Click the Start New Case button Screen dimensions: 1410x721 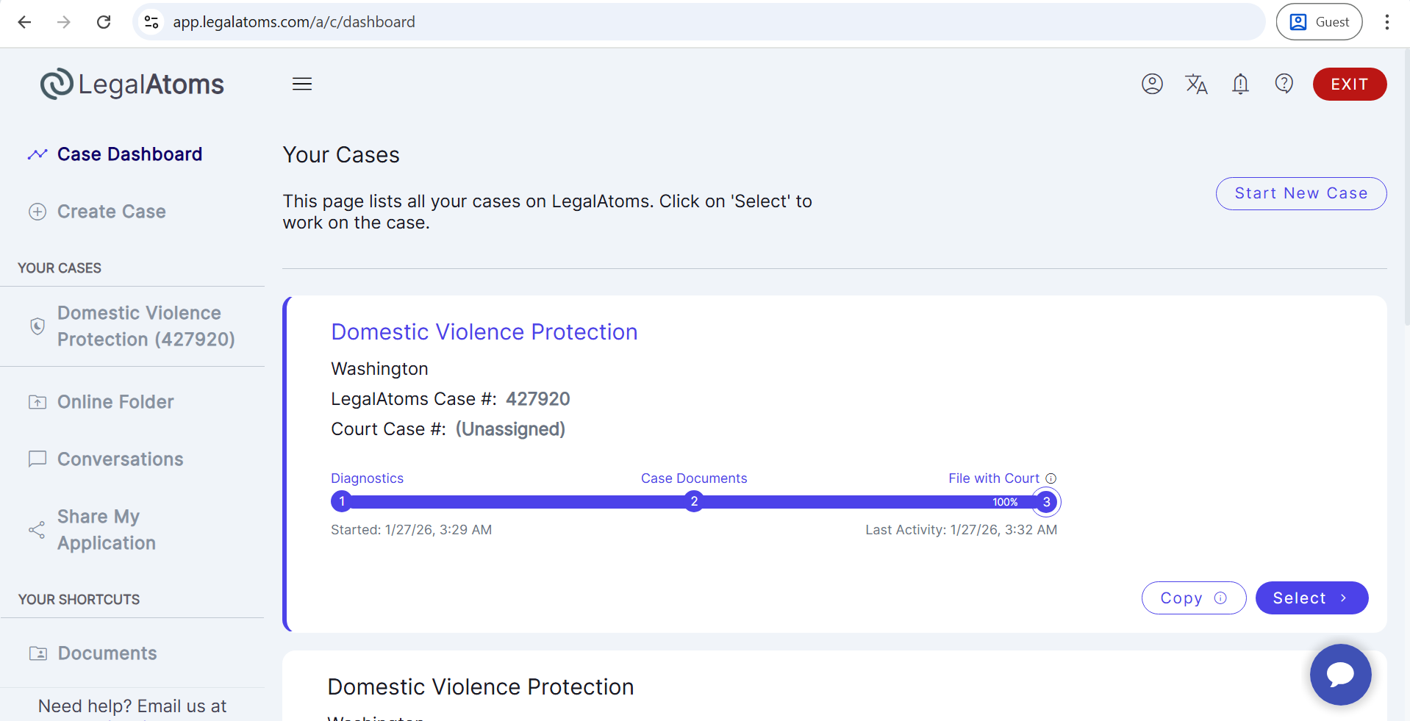pyautogui.click(x=1300, y=193)
